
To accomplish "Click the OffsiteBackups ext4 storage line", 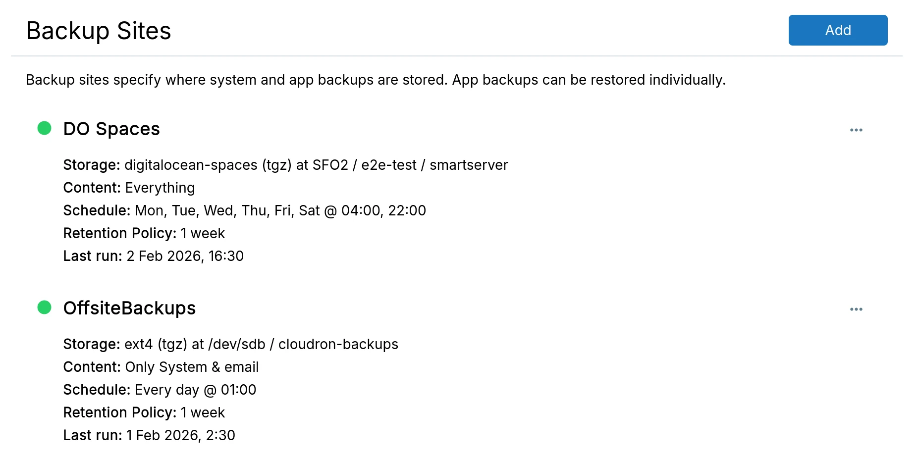I will pos(230,344).
